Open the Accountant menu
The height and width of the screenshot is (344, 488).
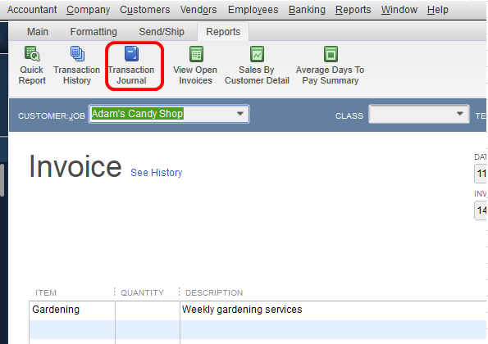(32, 10)
